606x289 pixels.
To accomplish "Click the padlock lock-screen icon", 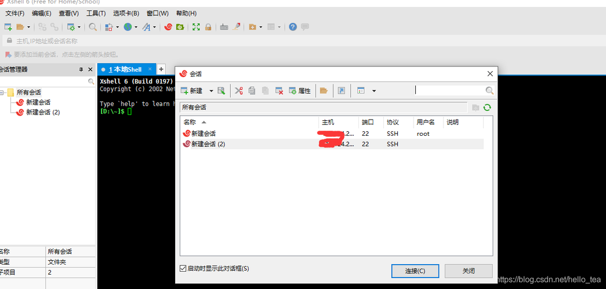I will point(208,27).
